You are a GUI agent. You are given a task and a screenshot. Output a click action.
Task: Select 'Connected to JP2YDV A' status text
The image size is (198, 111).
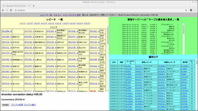click(13, 99)
